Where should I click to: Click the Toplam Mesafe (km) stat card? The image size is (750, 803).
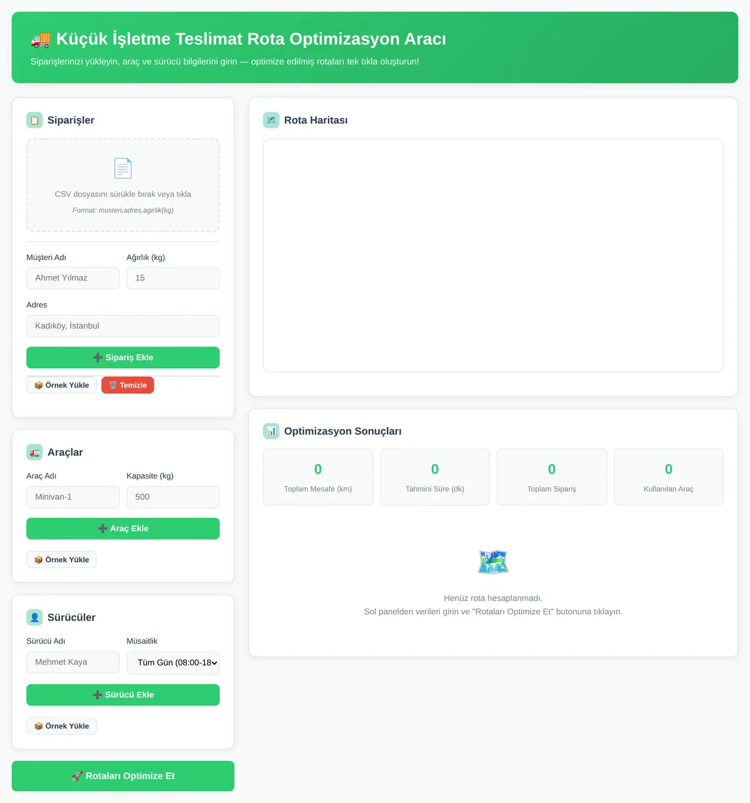(318, 477)
